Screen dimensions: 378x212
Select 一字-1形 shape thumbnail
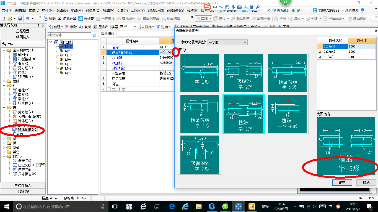200,73
